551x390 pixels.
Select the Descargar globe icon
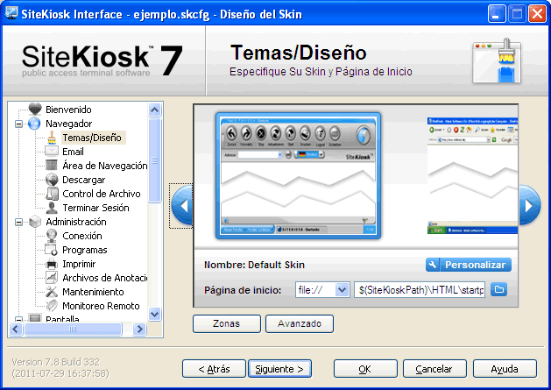[52, 180]
